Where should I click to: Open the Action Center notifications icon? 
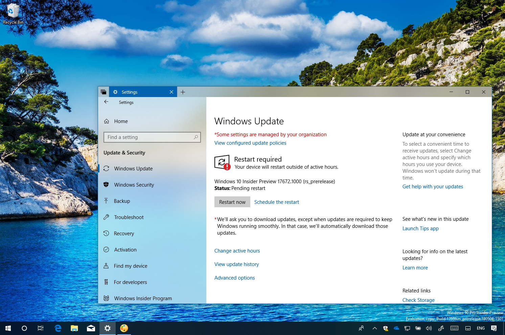(494, 328)
